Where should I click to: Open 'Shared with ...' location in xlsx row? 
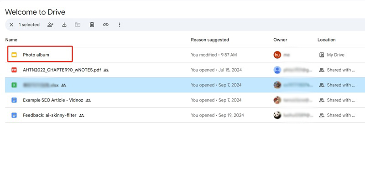click(x=341, y=85)
